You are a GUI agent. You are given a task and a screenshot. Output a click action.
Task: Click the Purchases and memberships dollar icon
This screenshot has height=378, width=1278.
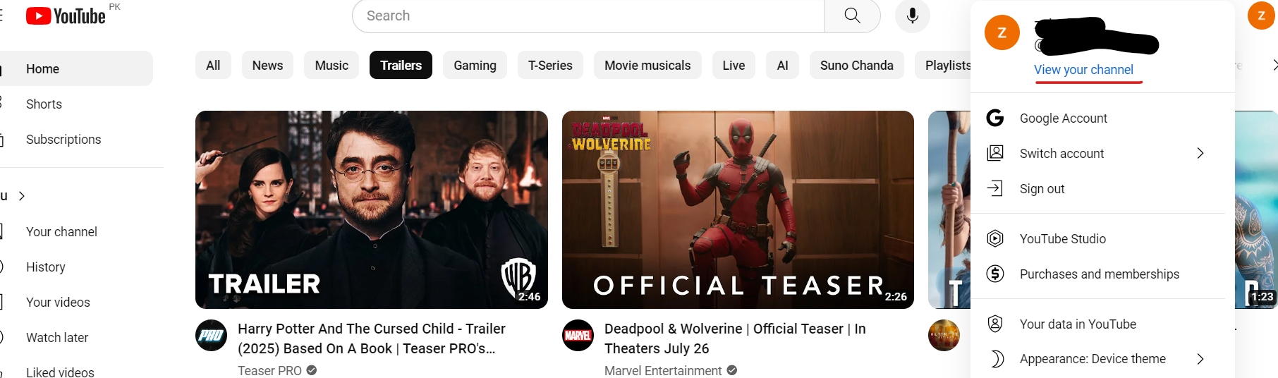pos(995,274)
